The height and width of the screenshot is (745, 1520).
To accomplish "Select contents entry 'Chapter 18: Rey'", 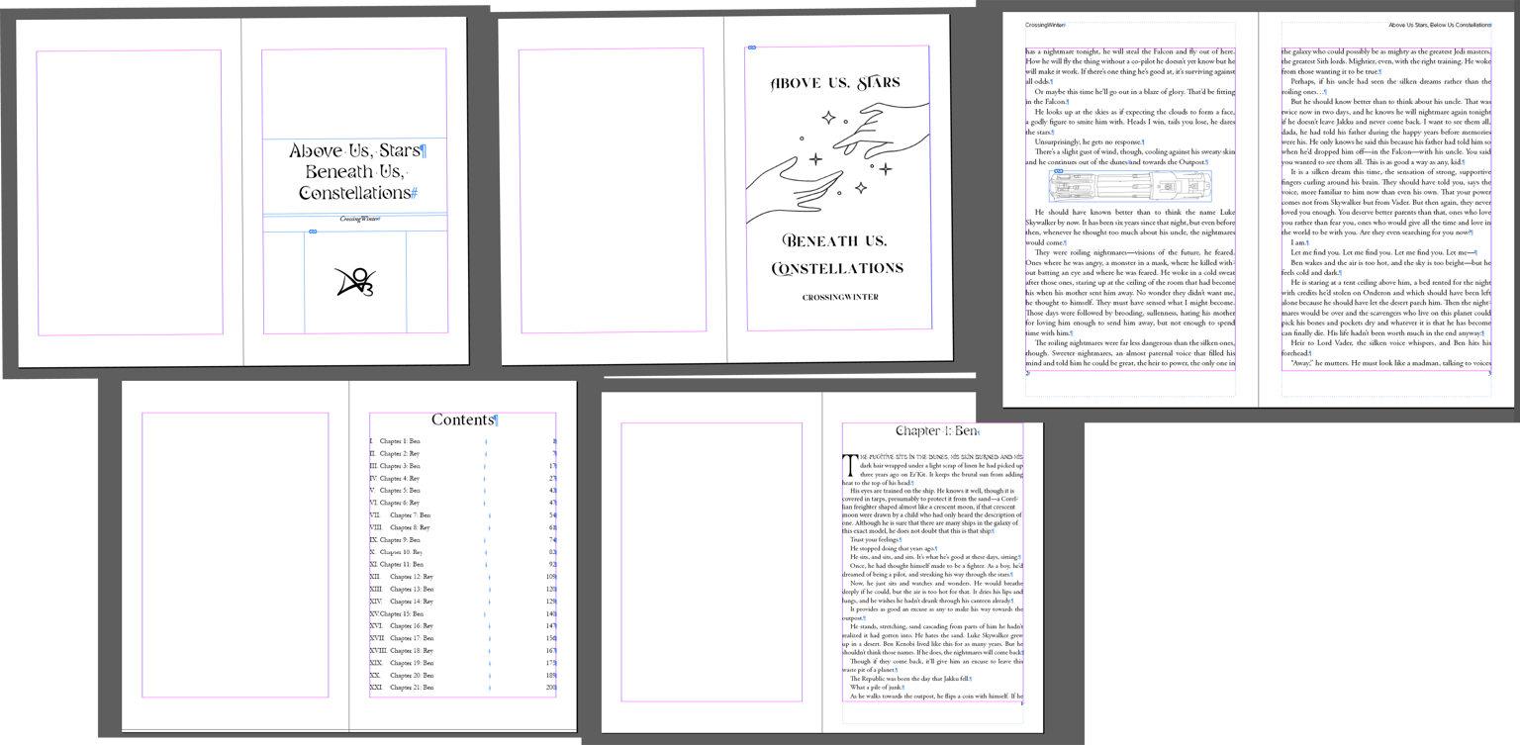I will 412,651.
